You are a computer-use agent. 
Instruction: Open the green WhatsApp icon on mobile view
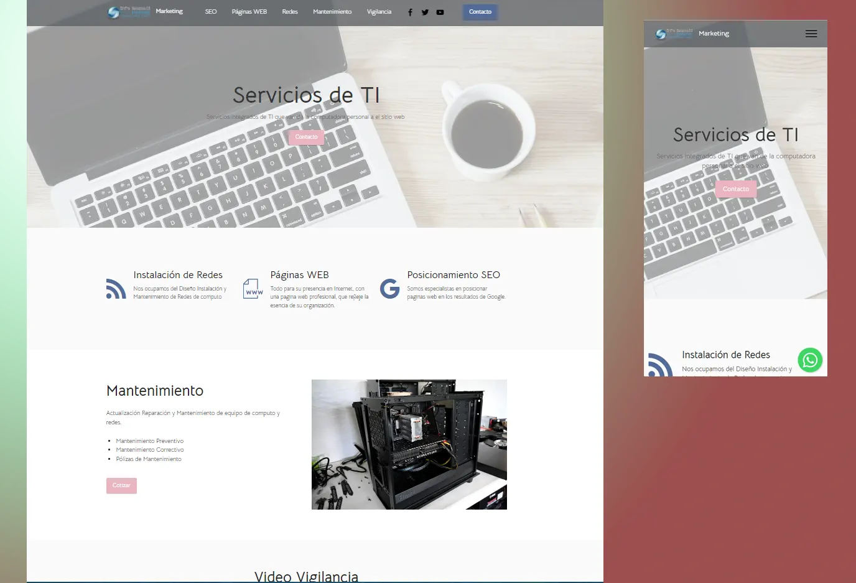(x=810, y=360)
